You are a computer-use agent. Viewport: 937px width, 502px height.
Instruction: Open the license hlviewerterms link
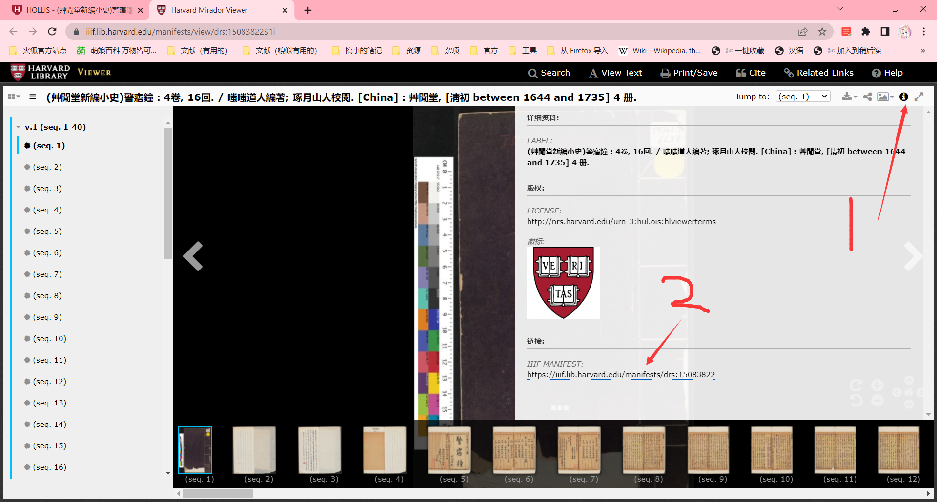point(621,222)
